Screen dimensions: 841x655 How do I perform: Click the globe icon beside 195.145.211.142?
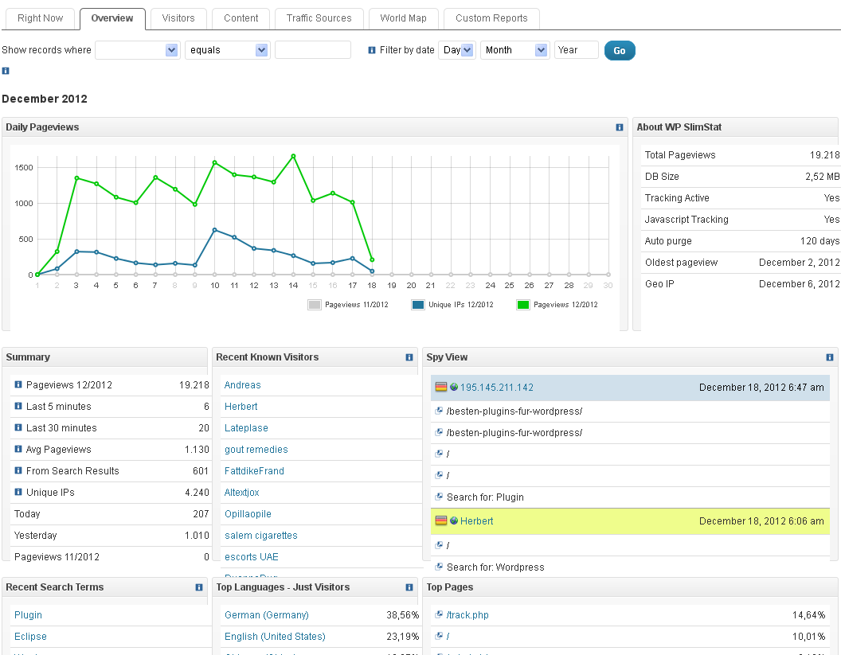tap(454, 387)
